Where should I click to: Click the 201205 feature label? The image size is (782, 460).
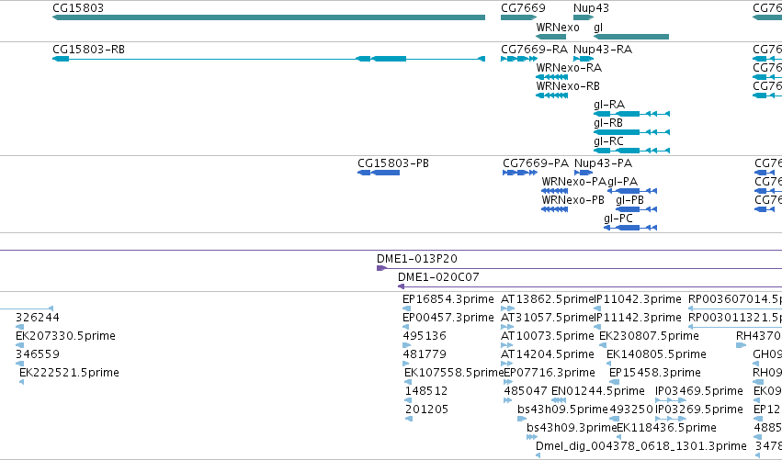427,410
